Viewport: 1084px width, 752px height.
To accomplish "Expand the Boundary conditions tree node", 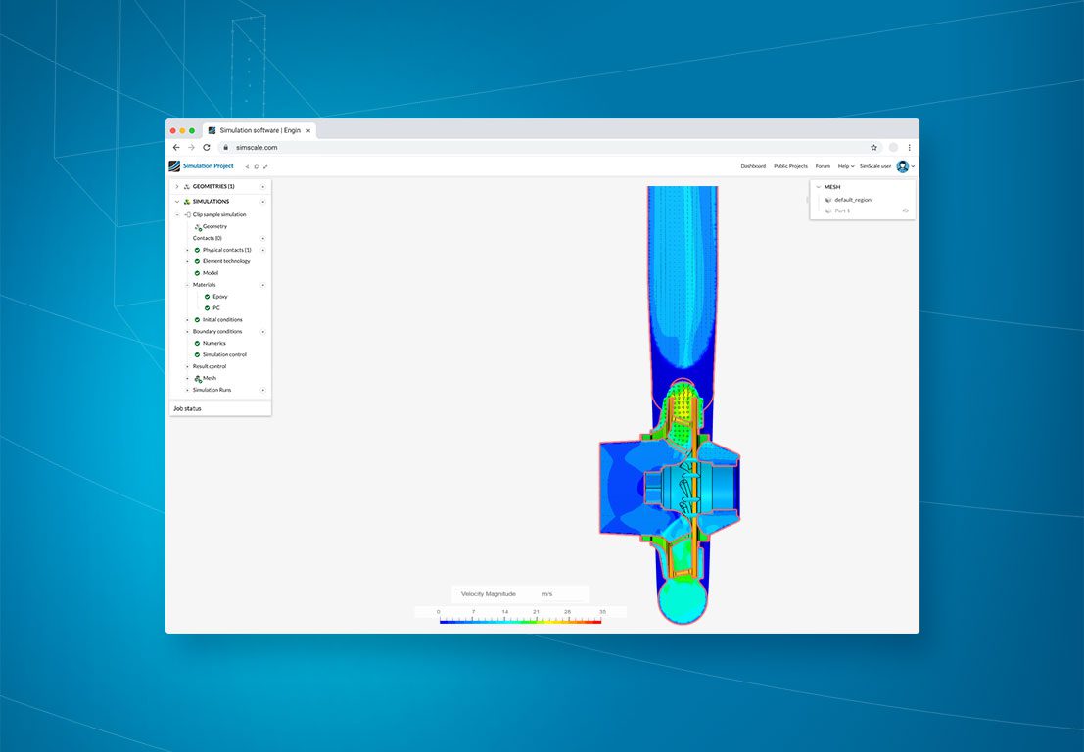I will click(187, 332).
